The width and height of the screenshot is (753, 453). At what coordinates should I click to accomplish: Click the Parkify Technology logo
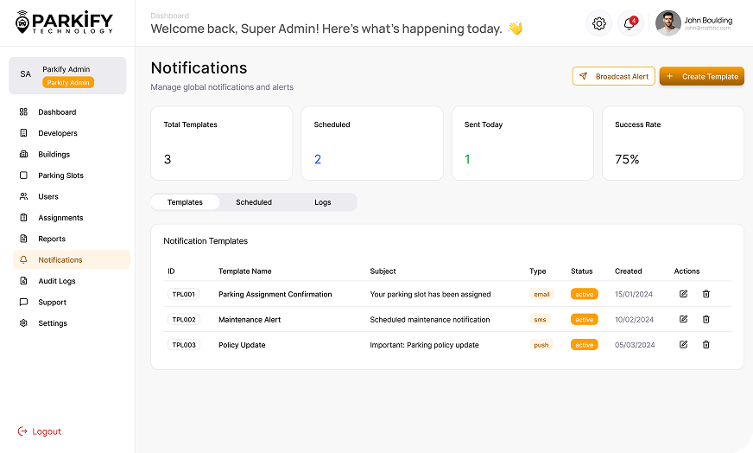point(65,22)
